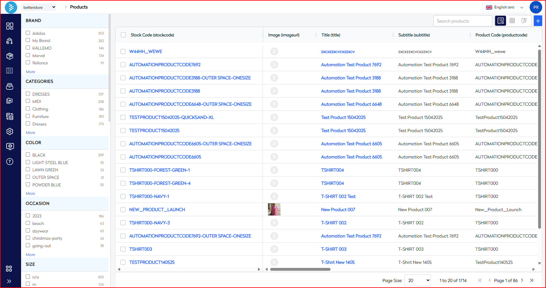
Task: Click the products box icon in sidebar
Action: point(10,56)
